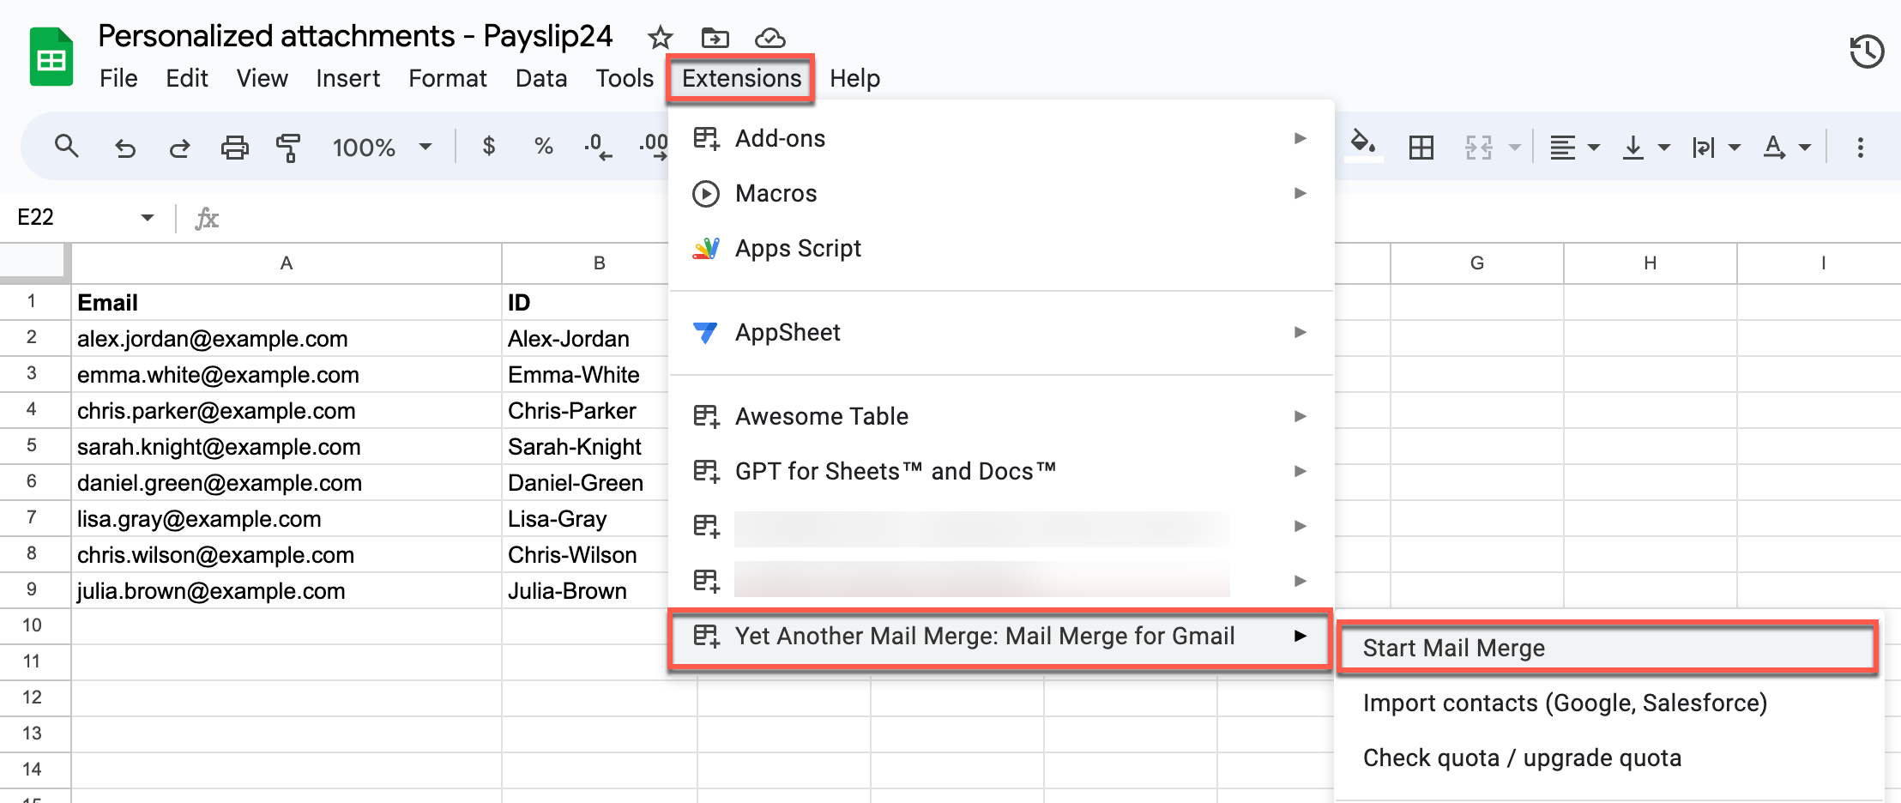The image size is (1901, 803).
Task: Open Apps Script from Extensions menu
Action: click(x=798, y=249)
